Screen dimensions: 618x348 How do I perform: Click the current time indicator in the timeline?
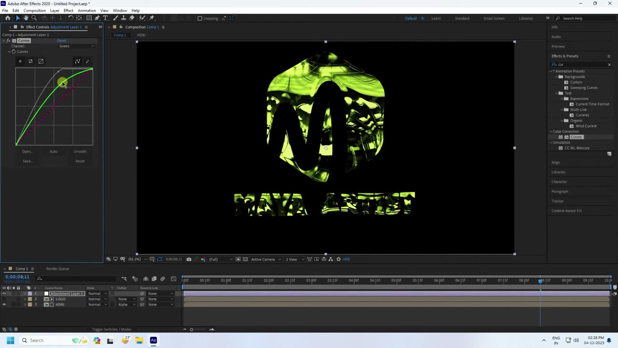[540, 280]
